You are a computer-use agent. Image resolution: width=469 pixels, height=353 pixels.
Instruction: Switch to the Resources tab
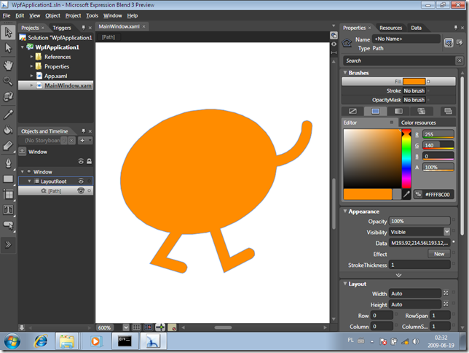[390, 28]
